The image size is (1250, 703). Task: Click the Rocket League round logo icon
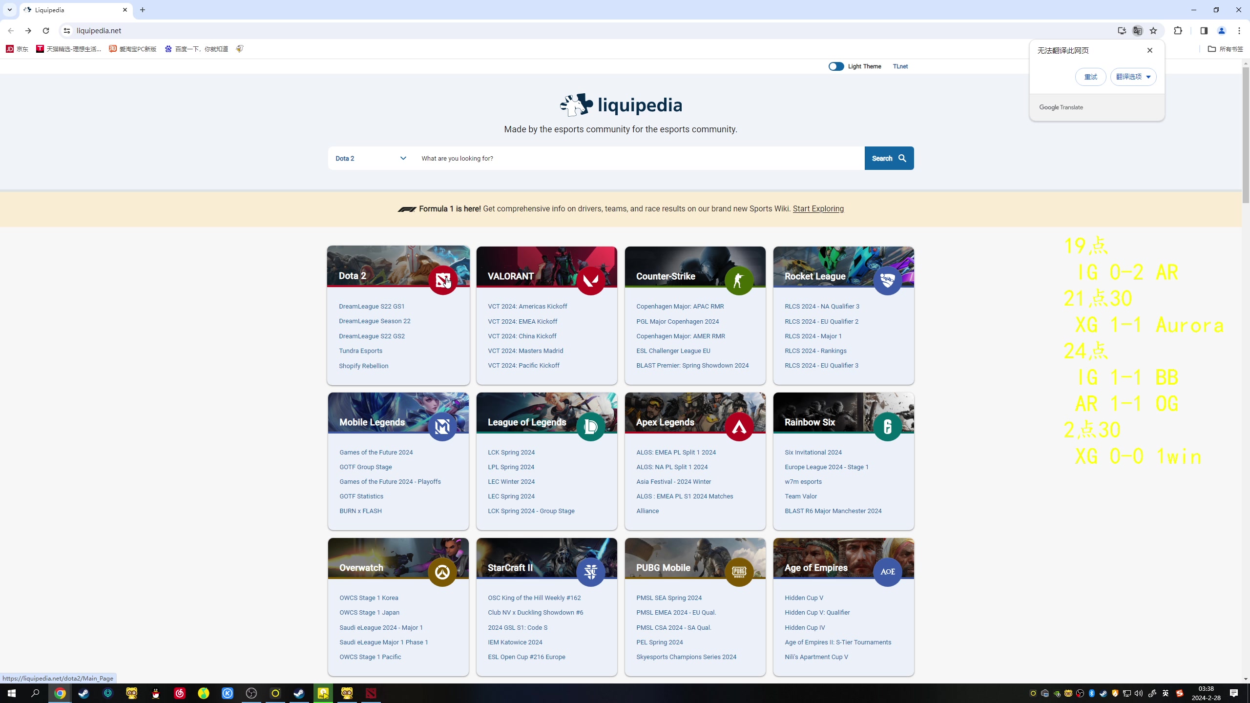pos(888,281)
